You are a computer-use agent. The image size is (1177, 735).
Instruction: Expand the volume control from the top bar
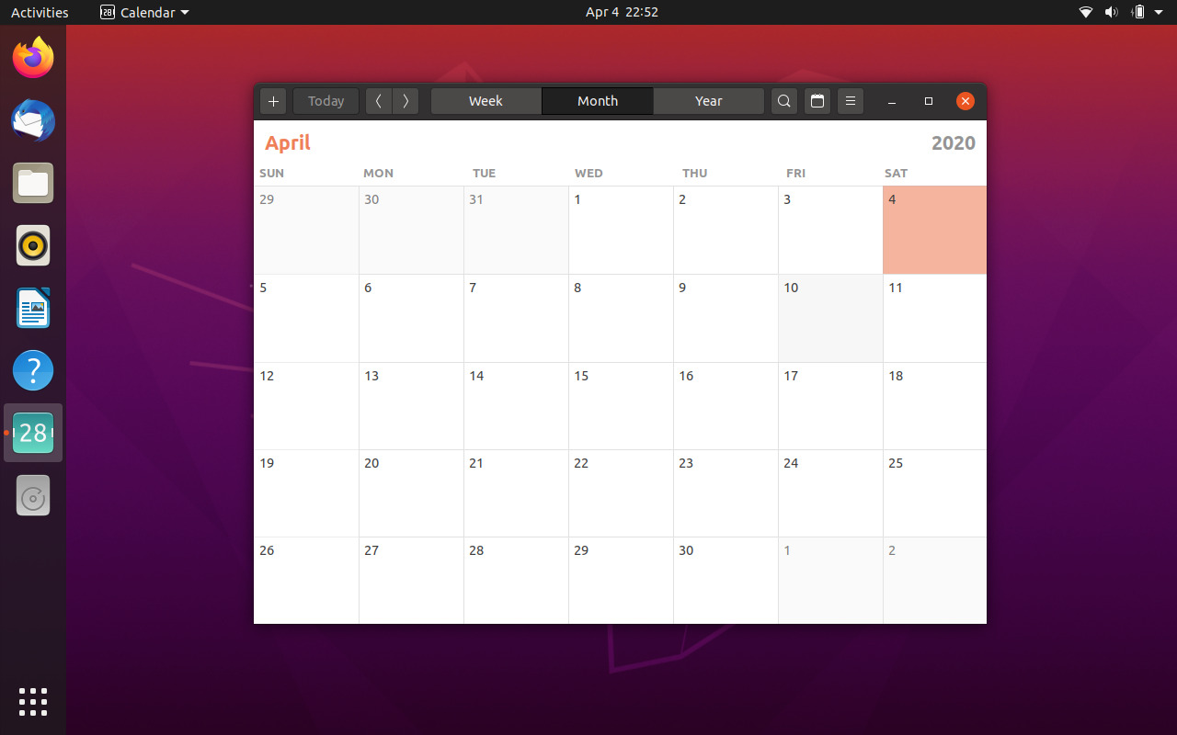[x=1111, y=12]
